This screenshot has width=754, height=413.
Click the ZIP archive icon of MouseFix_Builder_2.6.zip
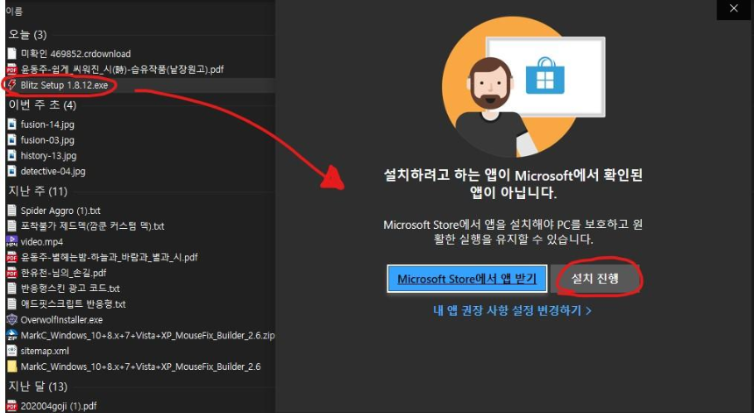(x=11, y=336)
